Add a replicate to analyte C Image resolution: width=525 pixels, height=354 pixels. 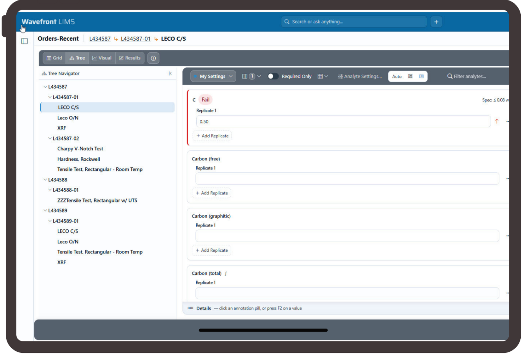pyautogui.click(x=212, y=136)
